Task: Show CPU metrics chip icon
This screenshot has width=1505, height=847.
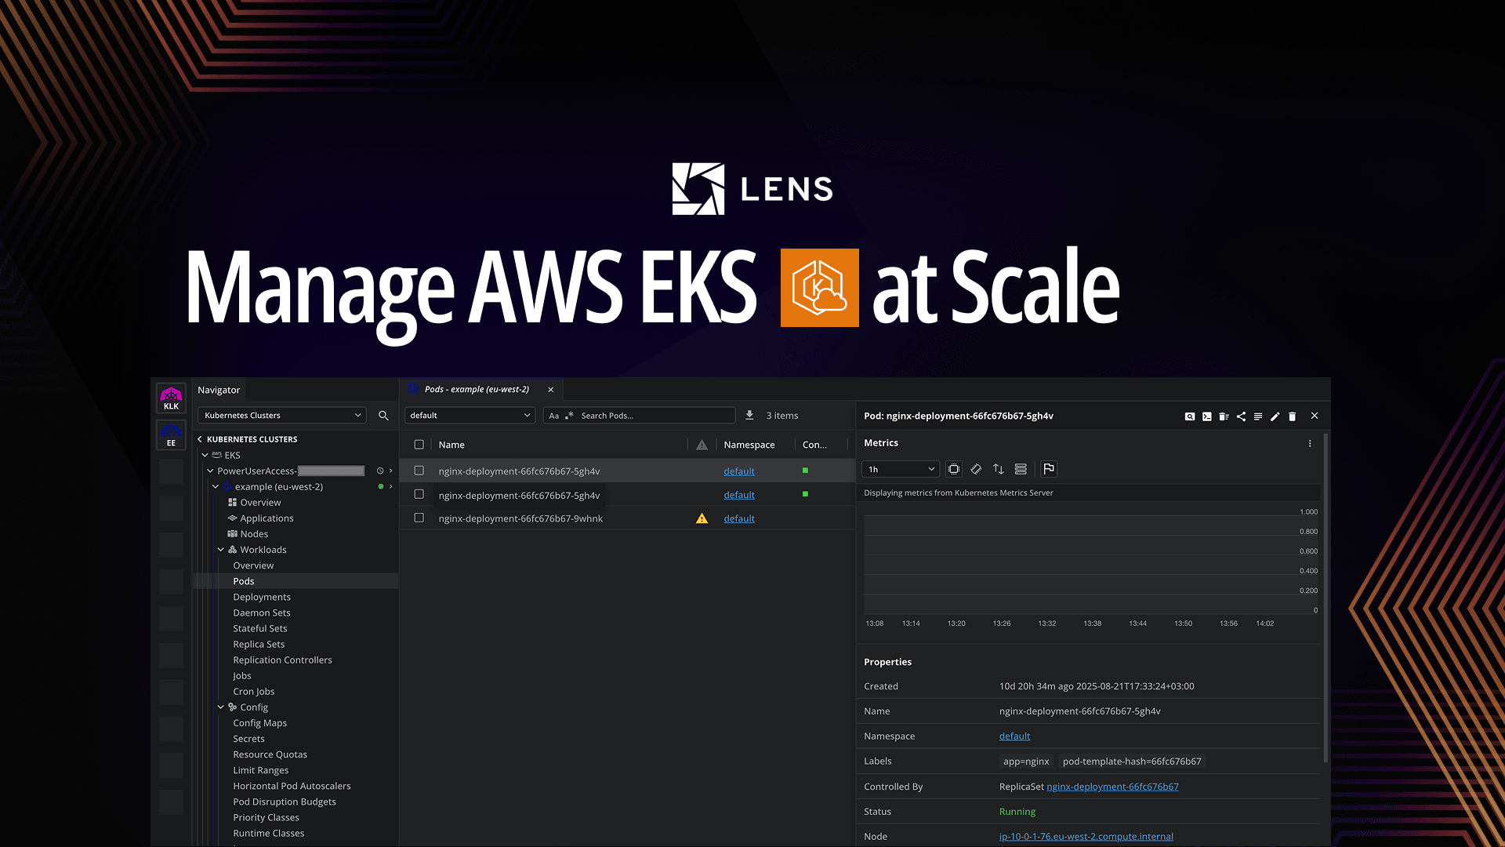Action: pos(954,469)
